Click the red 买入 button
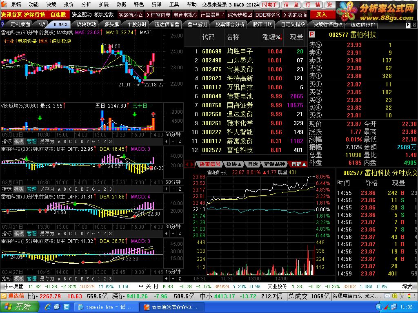Image resolution: width=418 pixels, height=313 pixels. 321,15
